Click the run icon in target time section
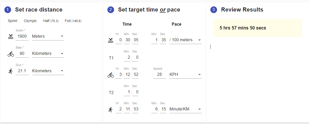The width and height of the screenshot is (309, 124). [110, 110]
